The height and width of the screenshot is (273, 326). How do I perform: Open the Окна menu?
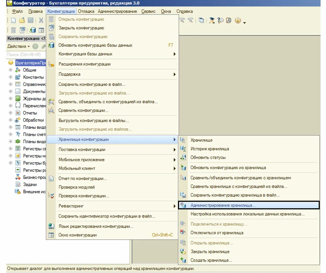click(x=166, y=11)
